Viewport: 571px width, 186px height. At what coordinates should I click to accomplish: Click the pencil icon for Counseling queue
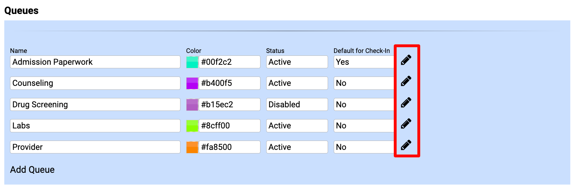(406, 81)
